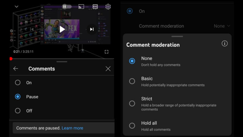Open video settings gear icon
This screenshot has height=137, width=243.
pos(108,7)
